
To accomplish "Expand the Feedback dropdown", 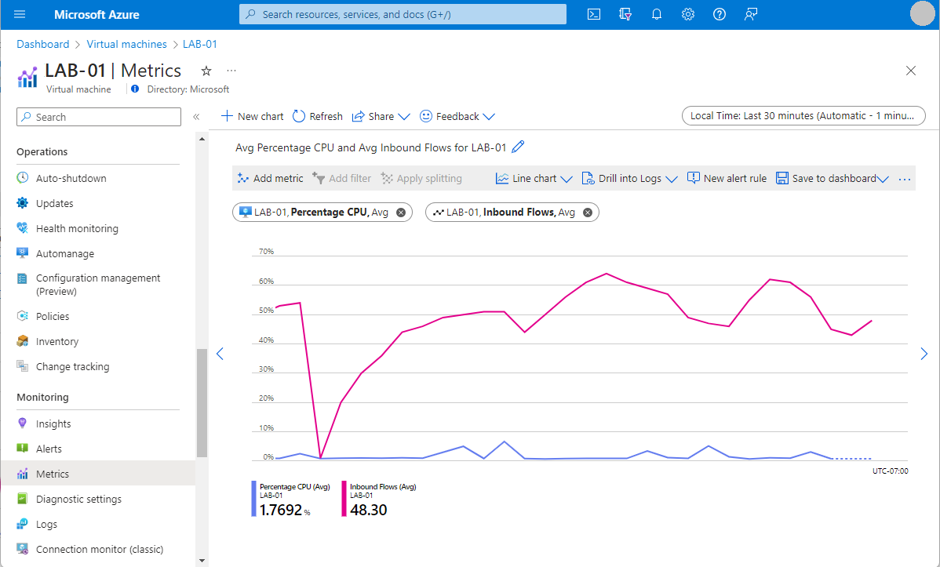I will [x=457, y=116].
